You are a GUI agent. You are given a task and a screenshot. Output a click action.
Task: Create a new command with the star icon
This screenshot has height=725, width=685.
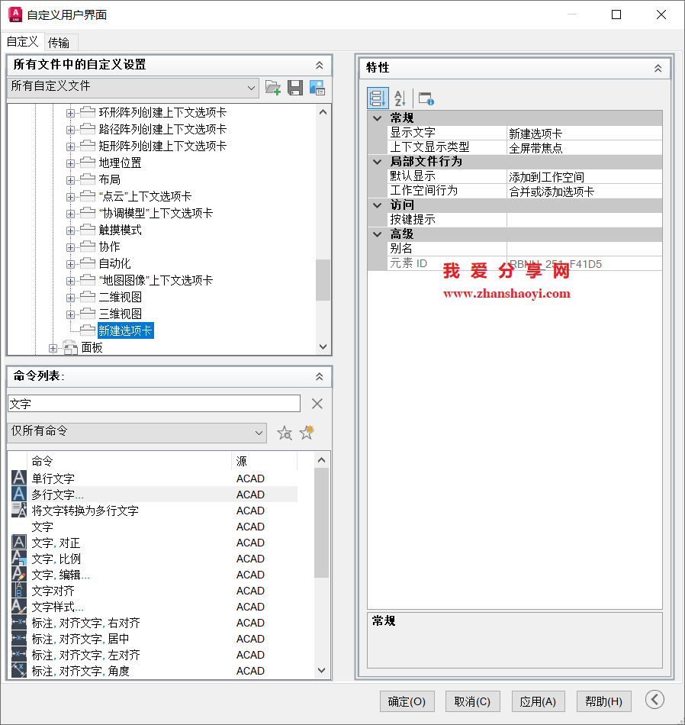click(x=306, y=432)
